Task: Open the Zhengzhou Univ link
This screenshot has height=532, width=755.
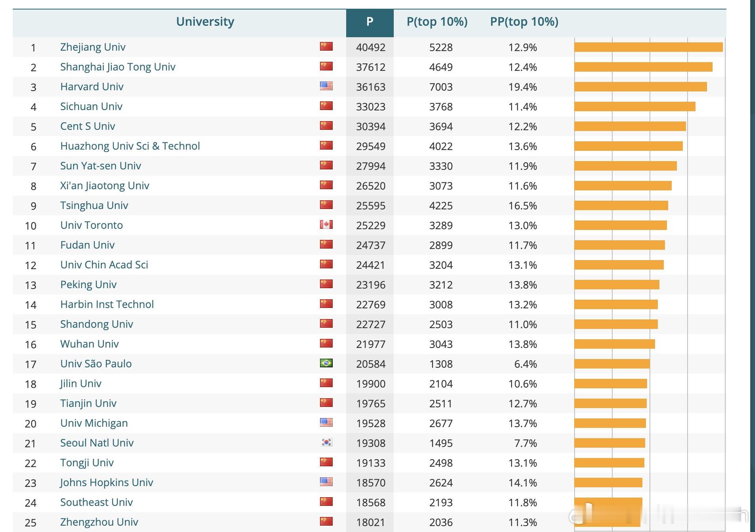Action: pos(99,522)
